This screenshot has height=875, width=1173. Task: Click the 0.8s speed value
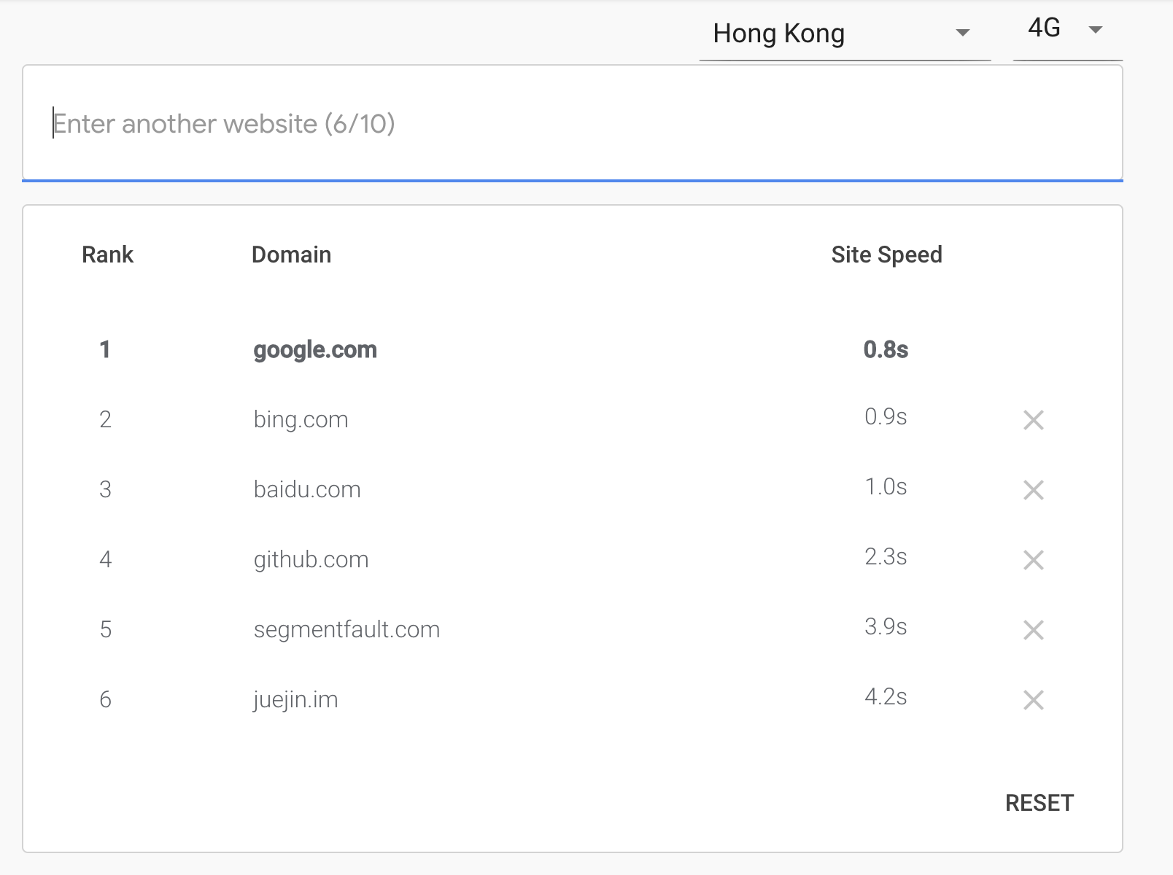(886, 349)
